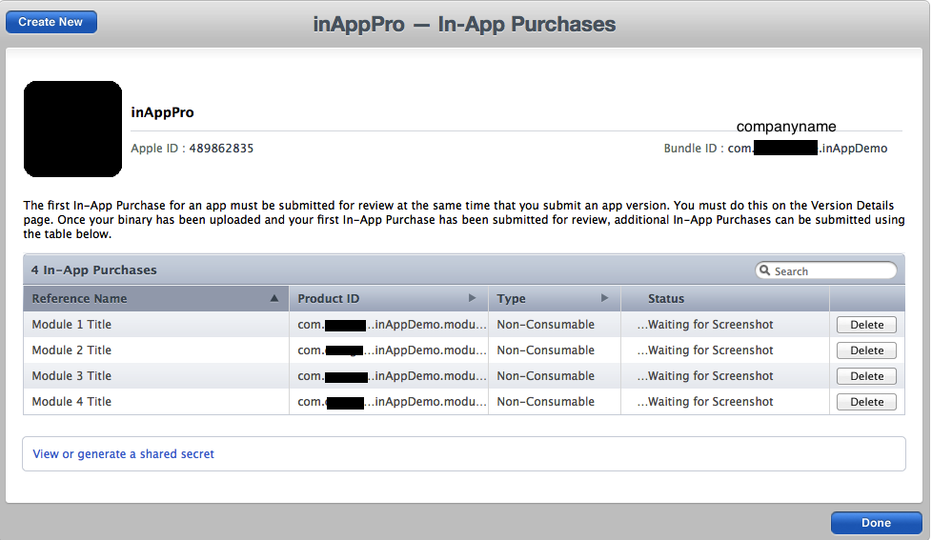
Task: Click the inAppPro app name heading
Action: click(162, 112)
